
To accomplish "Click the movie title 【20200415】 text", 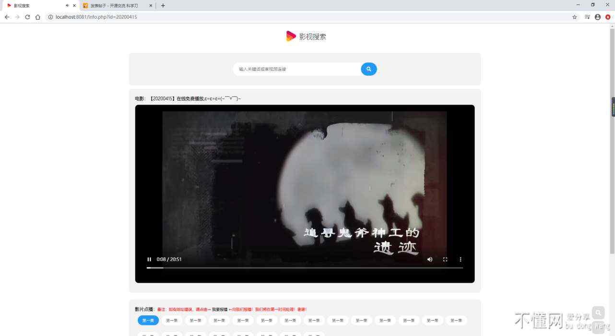I will click(x=163, y=98).
